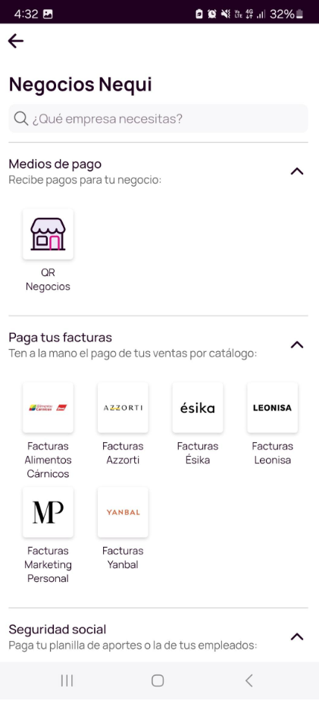Collapse the Seguridad social section
Screen dimensions: 319x707
[297, 636]
